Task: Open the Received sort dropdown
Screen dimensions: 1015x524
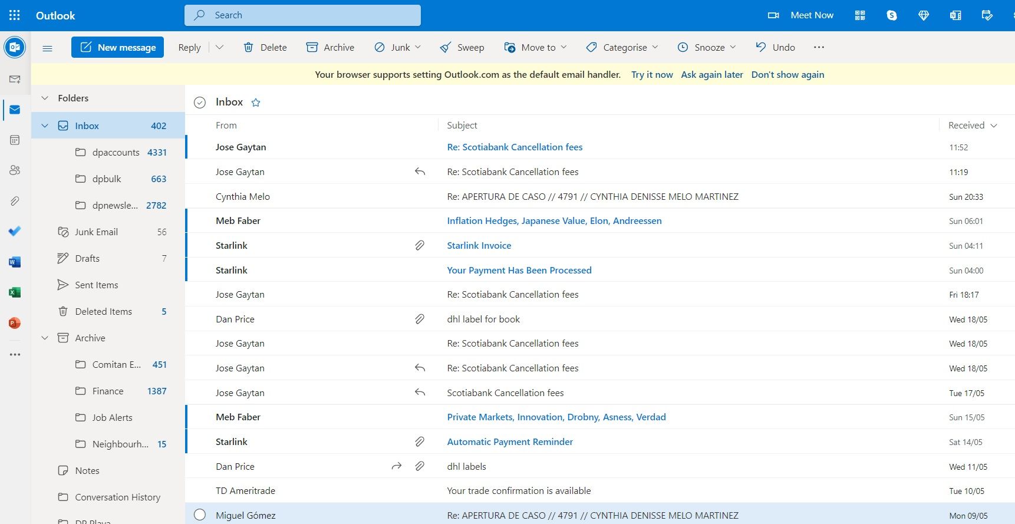Action: coord(973,125)
